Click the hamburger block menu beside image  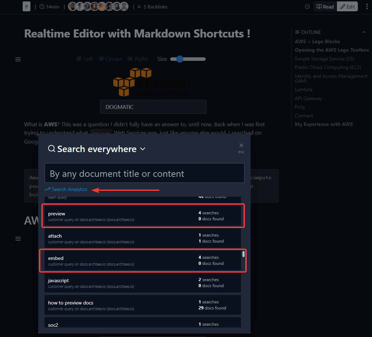click(18, 59)
